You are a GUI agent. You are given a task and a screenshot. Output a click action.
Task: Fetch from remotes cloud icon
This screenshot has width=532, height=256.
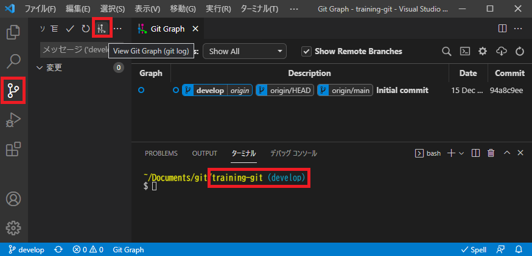point(501,51)
